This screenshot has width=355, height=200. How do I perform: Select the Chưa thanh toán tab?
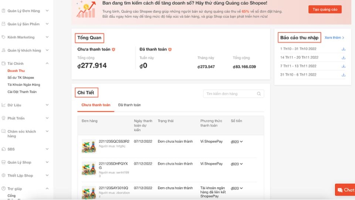tap(96, 105)
